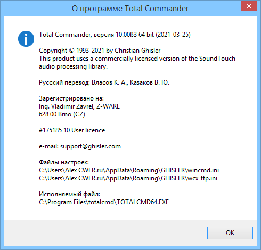Click the 'Исполняемый файл:' label
Viewport: 261px width, 250px height.
pyautogui.click(x=69, y=194)
